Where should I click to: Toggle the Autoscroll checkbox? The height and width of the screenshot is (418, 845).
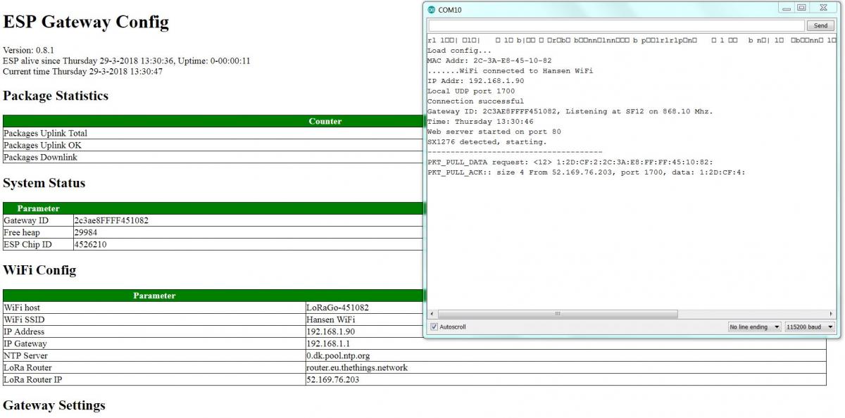click(x=434, y=327)
